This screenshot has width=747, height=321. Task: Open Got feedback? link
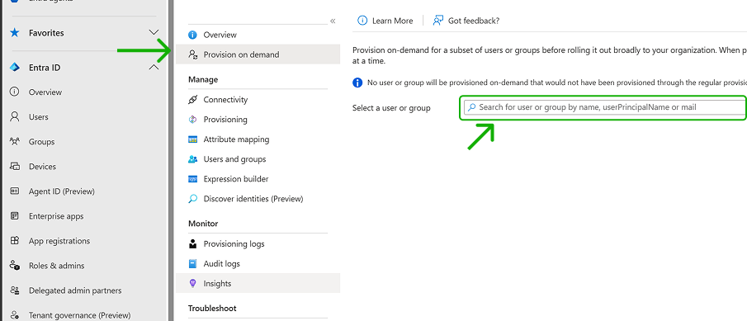click(474, 21)
